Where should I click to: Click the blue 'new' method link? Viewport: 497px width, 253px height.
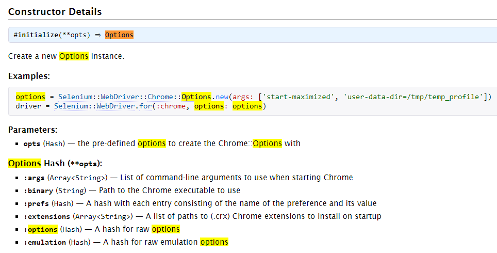(222, 97)
